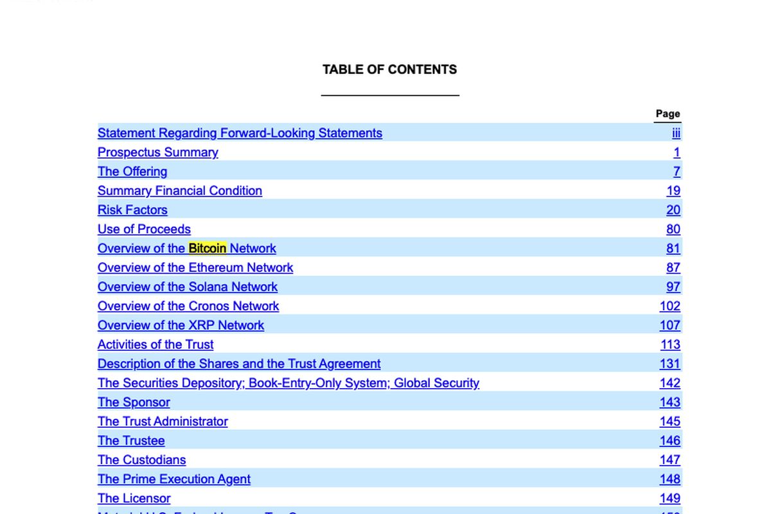
Task: Select the page 97 number link
Action: coord(673,287)
